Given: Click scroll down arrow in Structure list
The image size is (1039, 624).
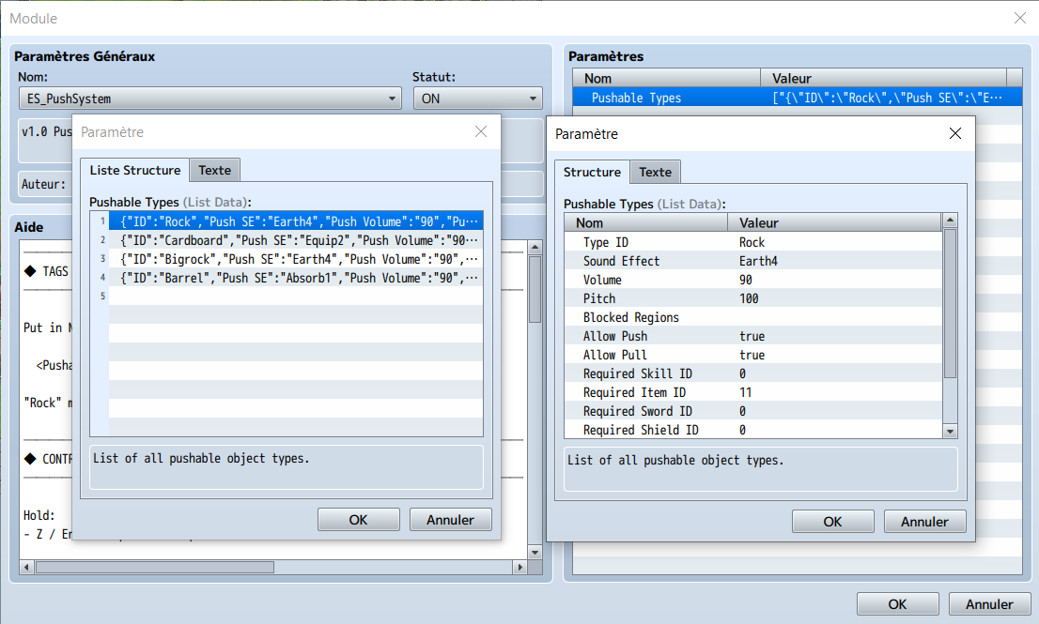Looking at the screenshot, I should coord(950,432).
